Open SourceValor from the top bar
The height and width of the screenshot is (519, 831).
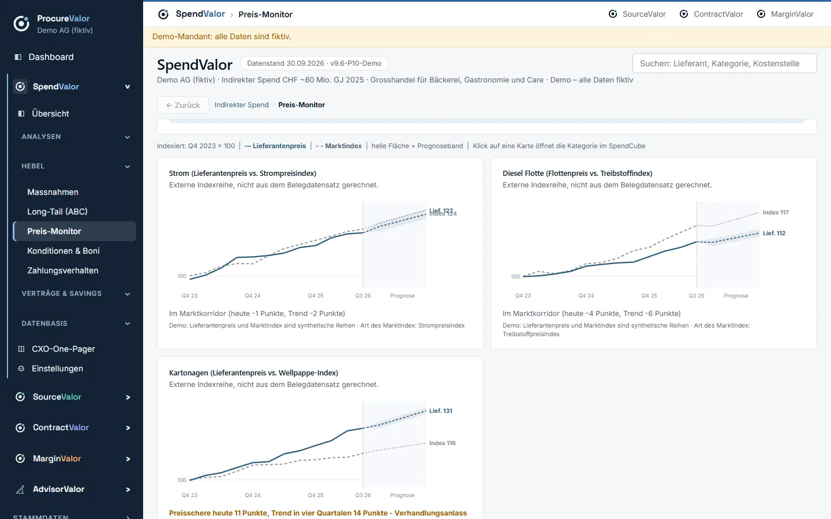[x=637, y=14]
